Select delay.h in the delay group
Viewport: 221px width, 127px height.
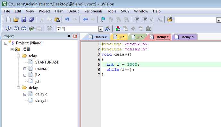[41, 101]
